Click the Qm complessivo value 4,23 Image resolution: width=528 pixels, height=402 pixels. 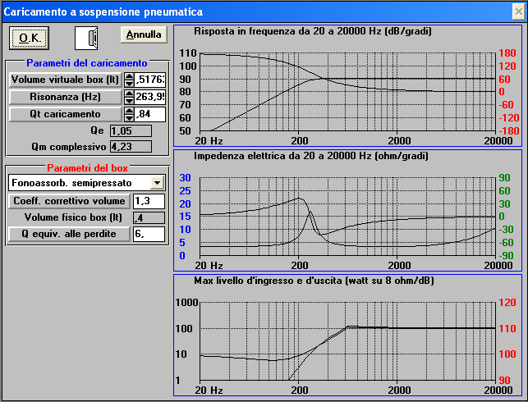(x=131, y=147)
